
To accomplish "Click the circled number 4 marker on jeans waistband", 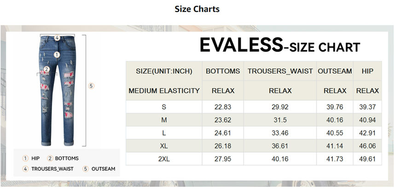I will (57, 38).
